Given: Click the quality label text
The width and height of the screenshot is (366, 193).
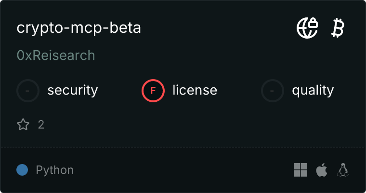Looking at the screenshot, I should coord(313,90).
